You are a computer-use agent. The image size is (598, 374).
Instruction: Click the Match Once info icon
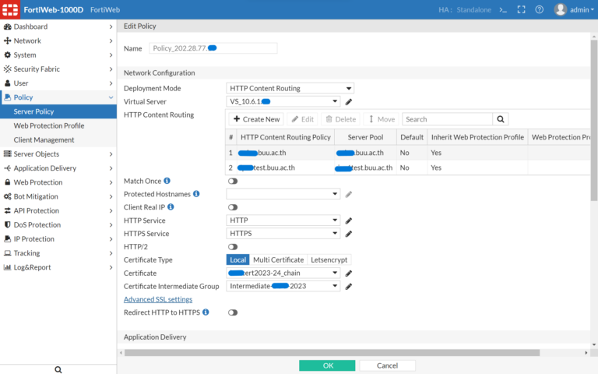167,181
